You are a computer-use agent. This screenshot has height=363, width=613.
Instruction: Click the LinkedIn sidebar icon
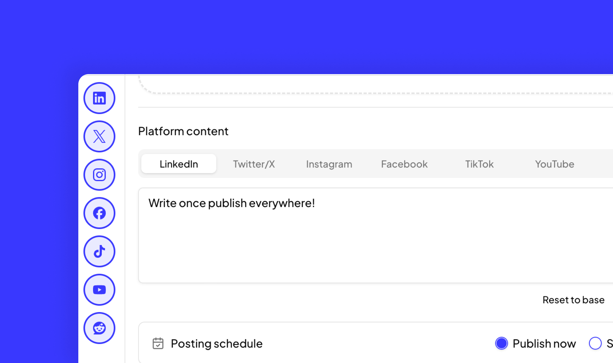click(x=99, y=98)
